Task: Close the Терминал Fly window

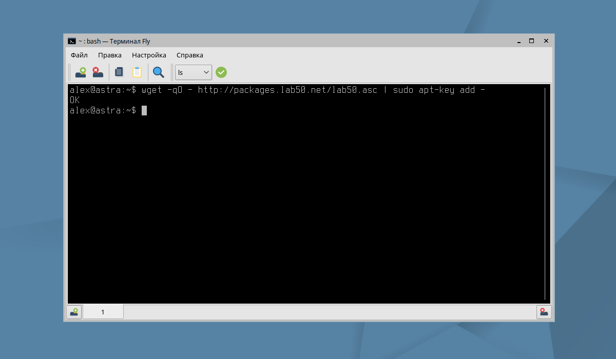Action: point(546,41)
